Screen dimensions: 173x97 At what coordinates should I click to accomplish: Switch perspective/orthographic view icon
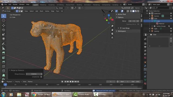click(x=112, y=38)
